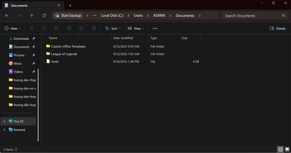Click the navigation pane vertical scrollbar
291x153 pixels.
click(38, 105)
